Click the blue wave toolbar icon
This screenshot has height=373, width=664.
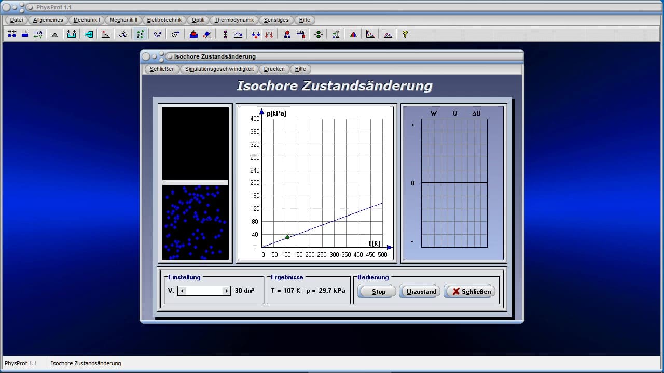157,34
